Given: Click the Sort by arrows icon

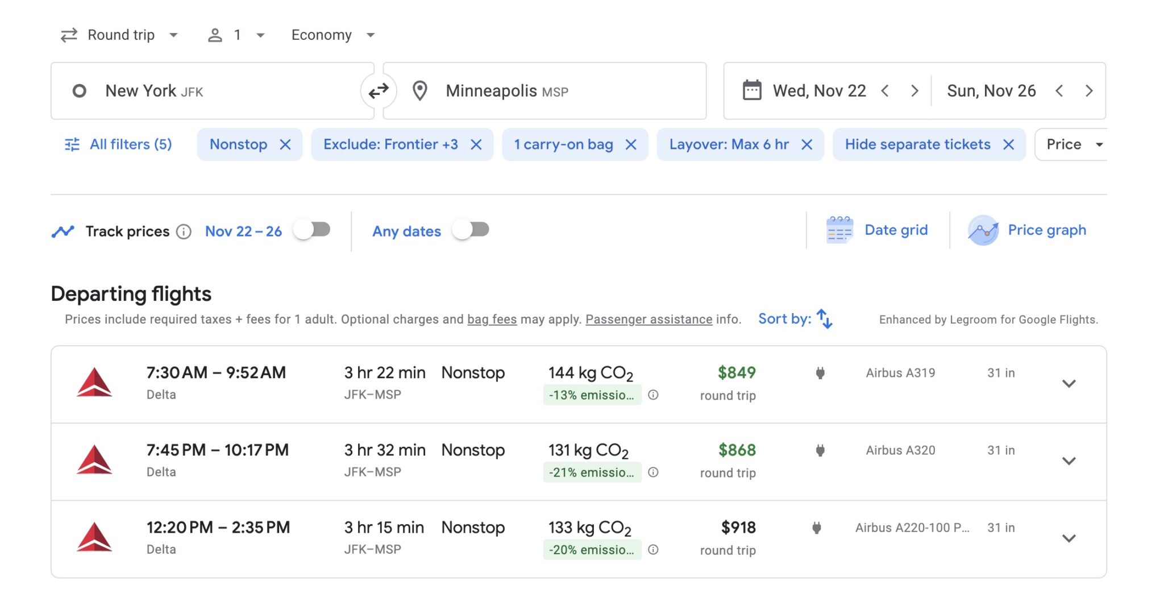Looking at the screenshot, I should [x=824, y=319].
